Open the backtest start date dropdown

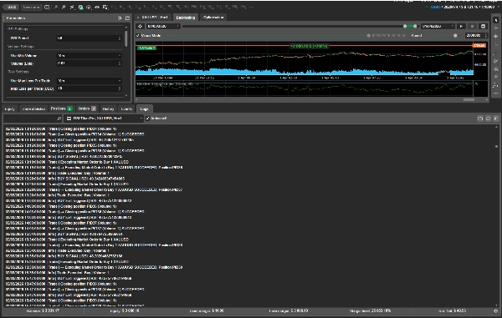pyautogui.click(x=163, y=26)
